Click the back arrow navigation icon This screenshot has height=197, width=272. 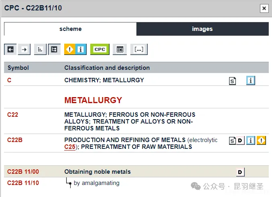point(10,49)
